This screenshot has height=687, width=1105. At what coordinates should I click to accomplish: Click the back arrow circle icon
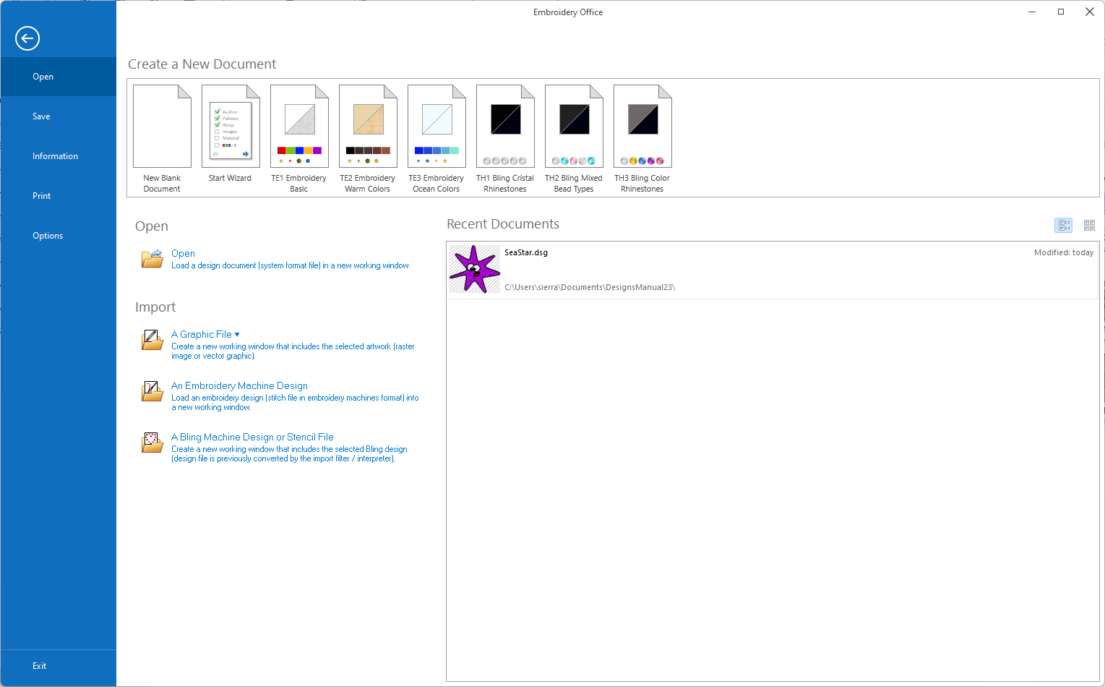pyautogui.click(x=27, y=38)
